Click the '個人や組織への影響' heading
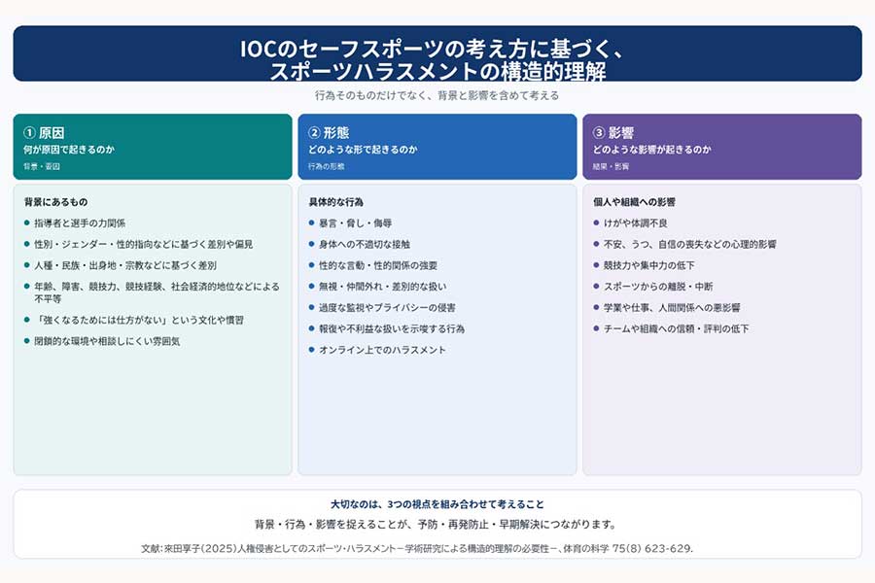Screen dimensions: 875x583 pos(635,202)
